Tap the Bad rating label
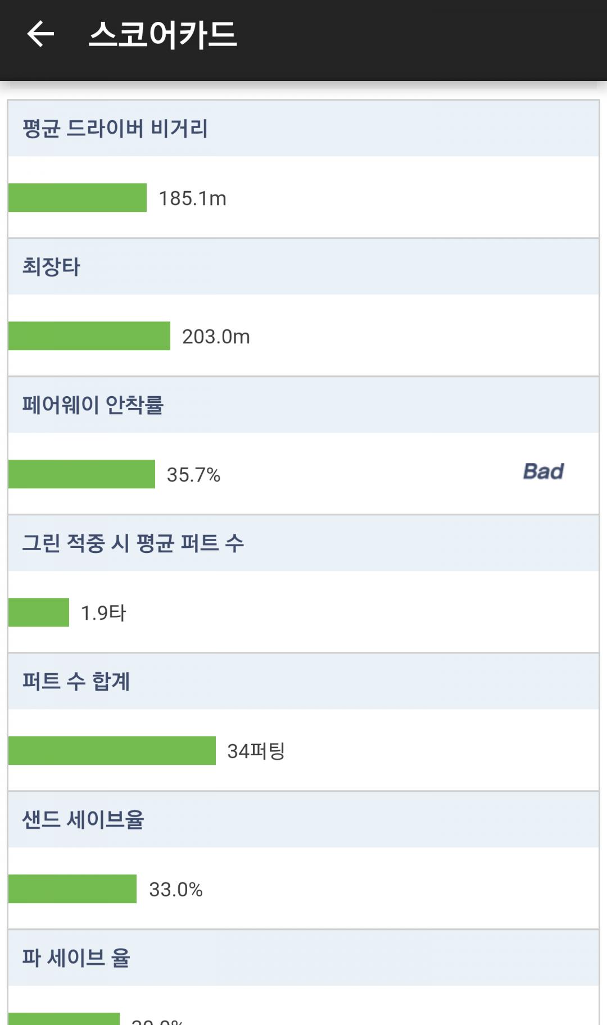Image resolution: width=607 pixels, height=1025 pixels. tap(543, 471)
